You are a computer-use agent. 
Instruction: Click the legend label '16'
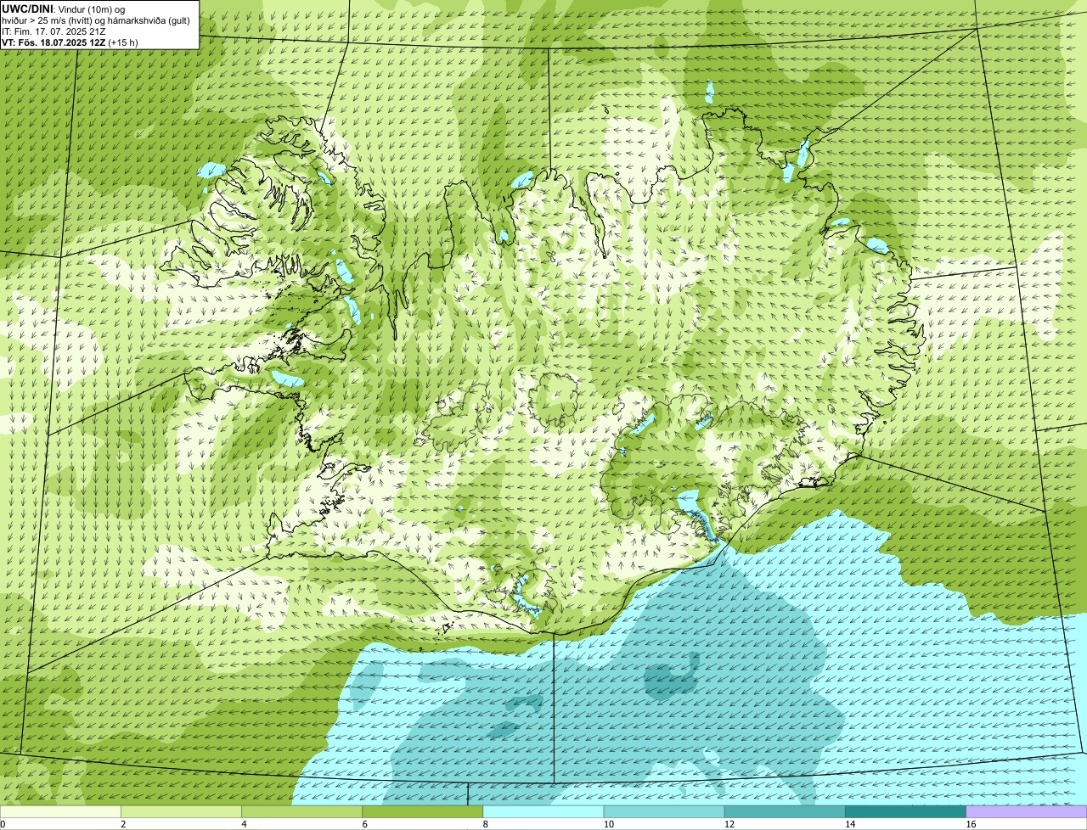pyautogui.click(x=971, y=824)
